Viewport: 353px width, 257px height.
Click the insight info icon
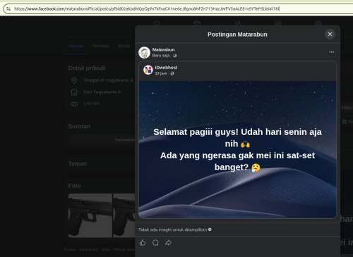pos(210,229)
